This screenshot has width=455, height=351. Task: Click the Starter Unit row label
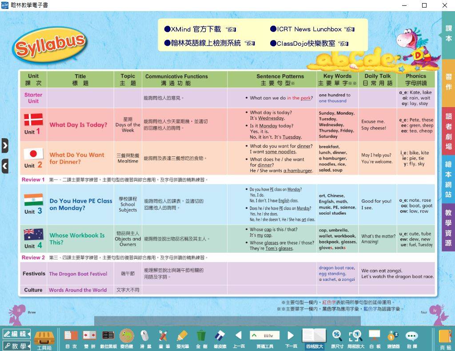coord(33,98)
